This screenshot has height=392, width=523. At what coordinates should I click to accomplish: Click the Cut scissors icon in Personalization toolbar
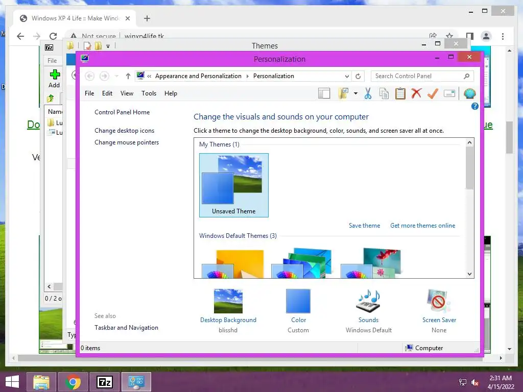(368, 94)
